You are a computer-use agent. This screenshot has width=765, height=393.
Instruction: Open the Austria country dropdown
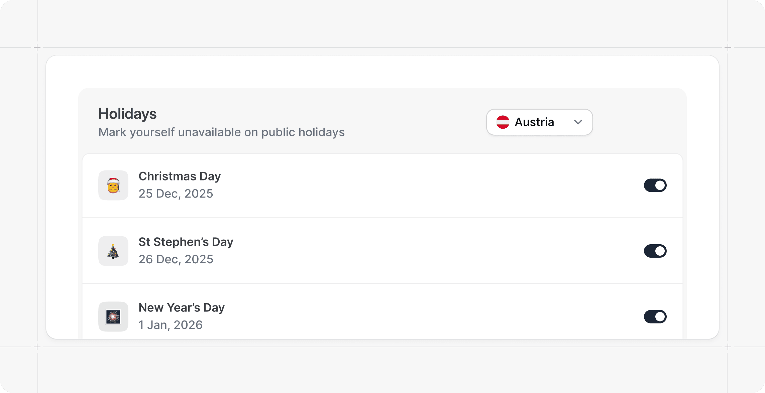point(539,122)
